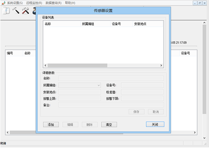Click the 传感器设置 dialog title bar
Image resolution: width=209 pixels, height=148 pixels.
(x=103, y=11)
